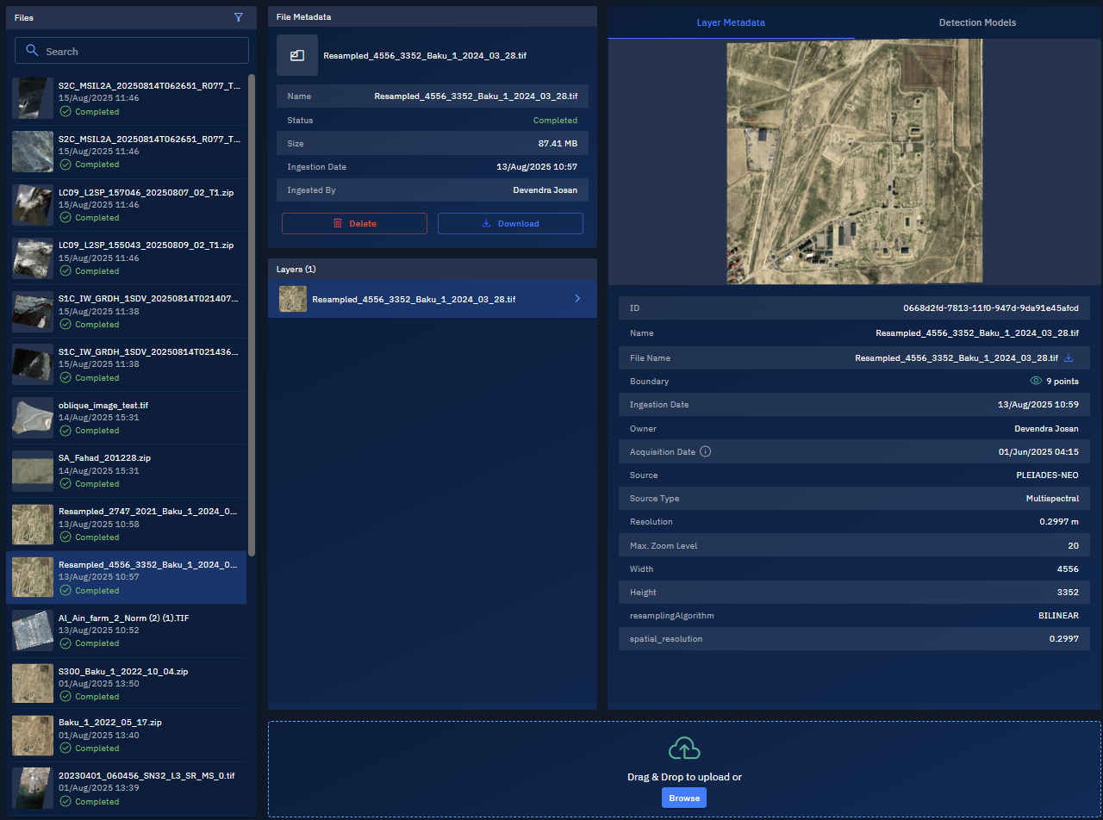Select the SA_Fahad_201228.zip file entry
Image resolution: width=1103 pixels, height=820 pixels.
pyautogui.click(x=129, y=470)
